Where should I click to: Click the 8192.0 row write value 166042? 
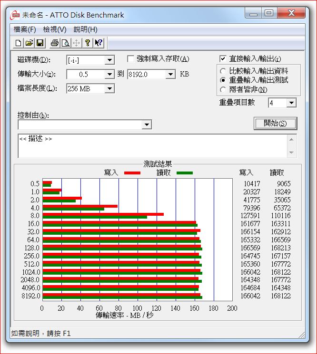(x=250, y=296)
